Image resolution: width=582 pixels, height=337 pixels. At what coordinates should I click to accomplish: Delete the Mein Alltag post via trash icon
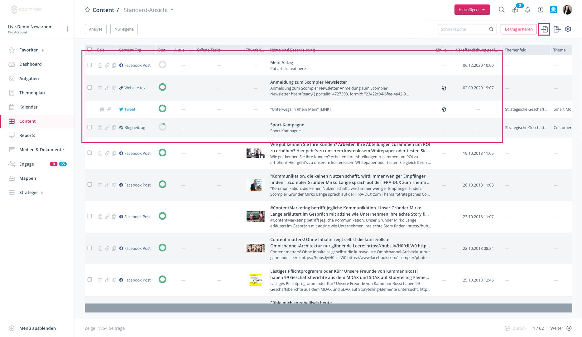(x=100, y=66)
